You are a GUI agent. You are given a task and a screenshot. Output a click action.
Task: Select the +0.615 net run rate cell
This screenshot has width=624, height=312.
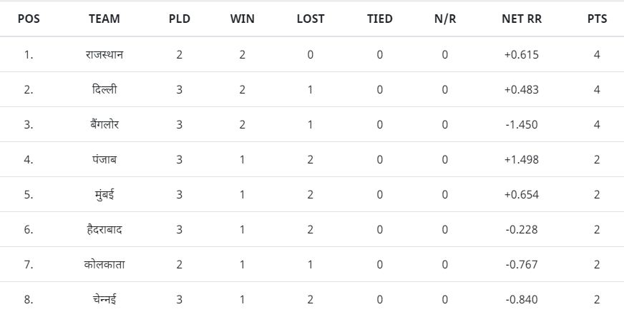pyautogui.click(x=522, y=54)
